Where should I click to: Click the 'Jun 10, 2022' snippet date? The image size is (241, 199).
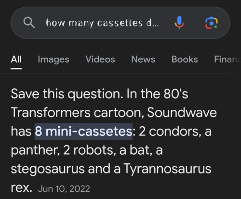pyautogui.click(x=64, y=189)
